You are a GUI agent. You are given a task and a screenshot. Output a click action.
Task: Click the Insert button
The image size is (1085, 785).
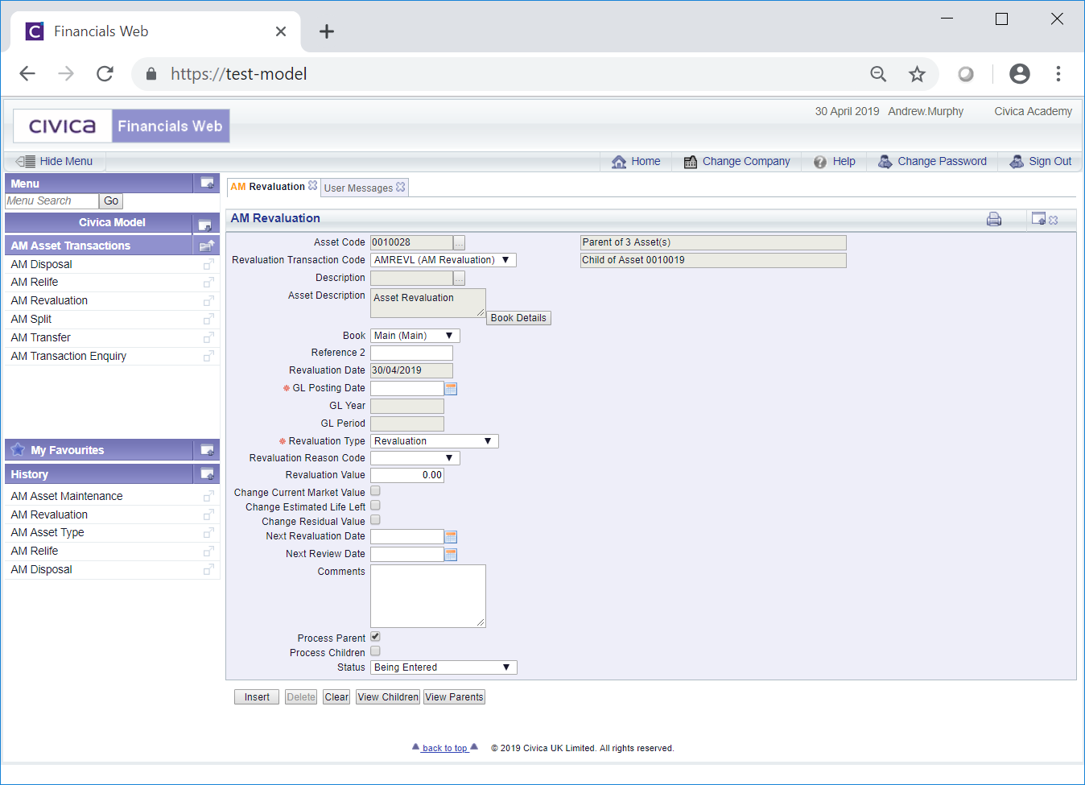point(257,697)
